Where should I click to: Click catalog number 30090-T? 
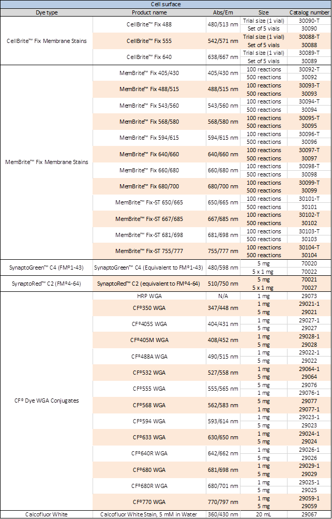coord(309,21)
